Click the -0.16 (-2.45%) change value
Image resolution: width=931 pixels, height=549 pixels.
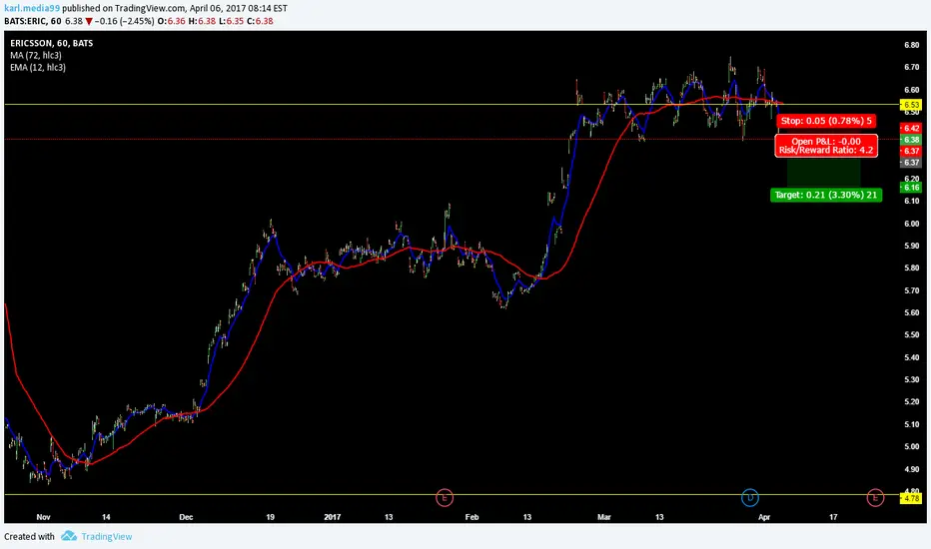point(124,21)
